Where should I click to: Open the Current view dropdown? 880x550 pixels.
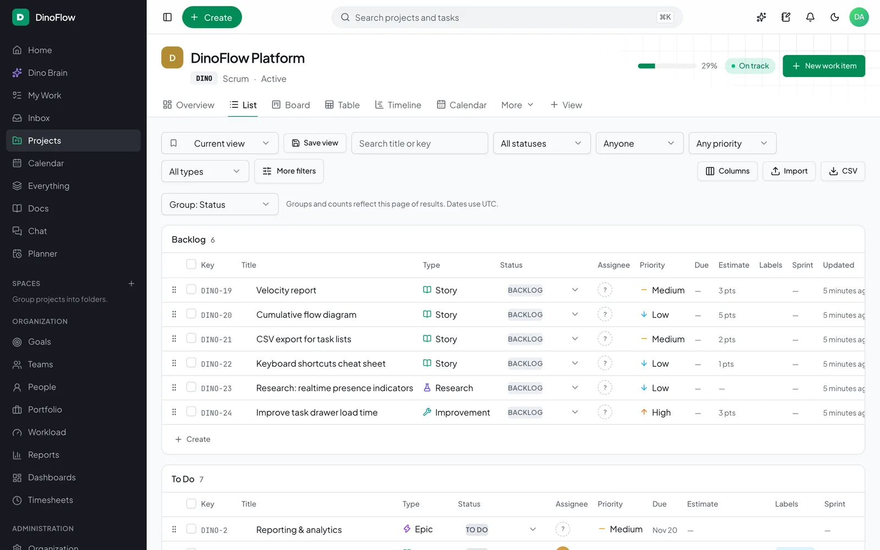pyautogui.click(x=220, y=143)
